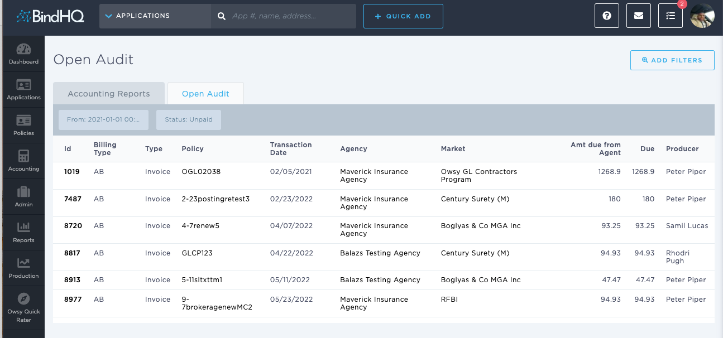The width and height of the screenshot is (723, 338).
Task: Click the Producer column header
Action: point(682,149)
